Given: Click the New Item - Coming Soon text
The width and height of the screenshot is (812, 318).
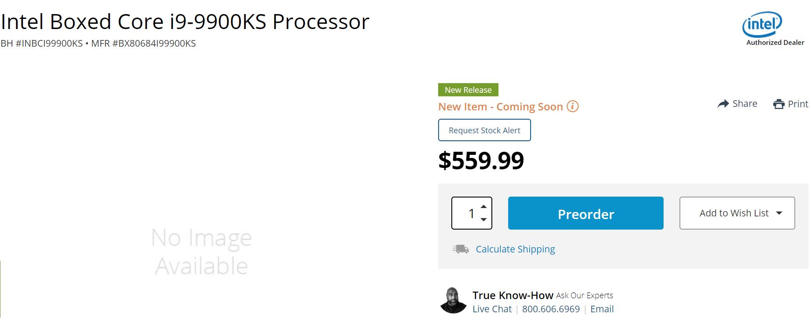Looking at the screenshot, I should coord(501,107).
